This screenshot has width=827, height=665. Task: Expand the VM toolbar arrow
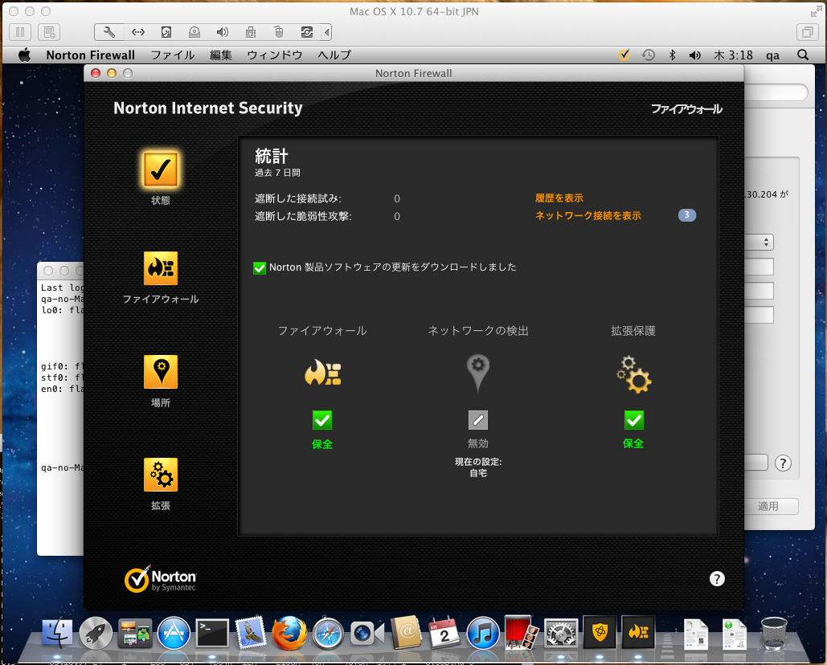pyautogui.click(x=326, y=33)
